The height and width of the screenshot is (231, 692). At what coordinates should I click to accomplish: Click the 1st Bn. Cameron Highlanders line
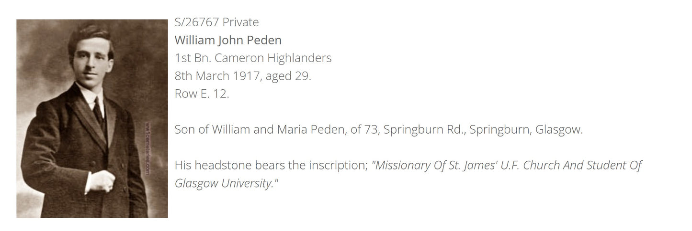[253, 58]
